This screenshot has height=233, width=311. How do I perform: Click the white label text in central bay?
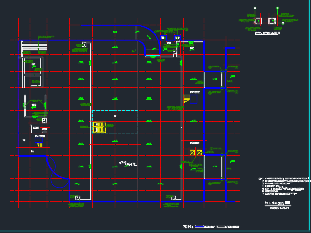pos(127,164)
